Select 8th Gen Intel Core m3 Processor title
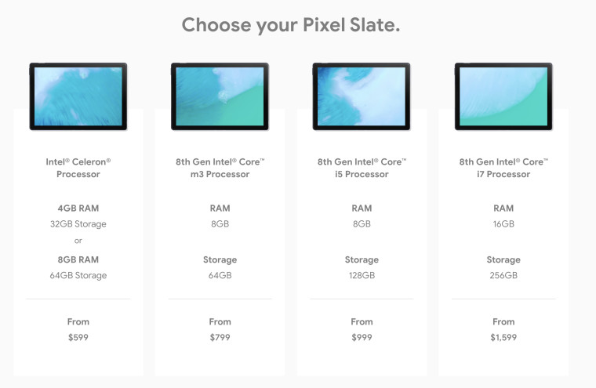 click(220, 168)
